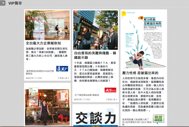
Task: Click 已閱讀人數 4 count
Action: (111, 100)
